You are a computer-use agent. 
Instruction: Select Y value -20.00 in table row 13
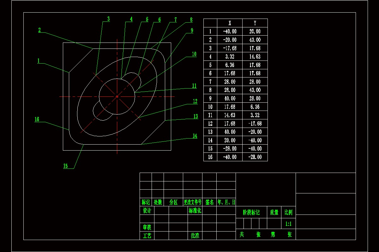[x=255, y=132]
